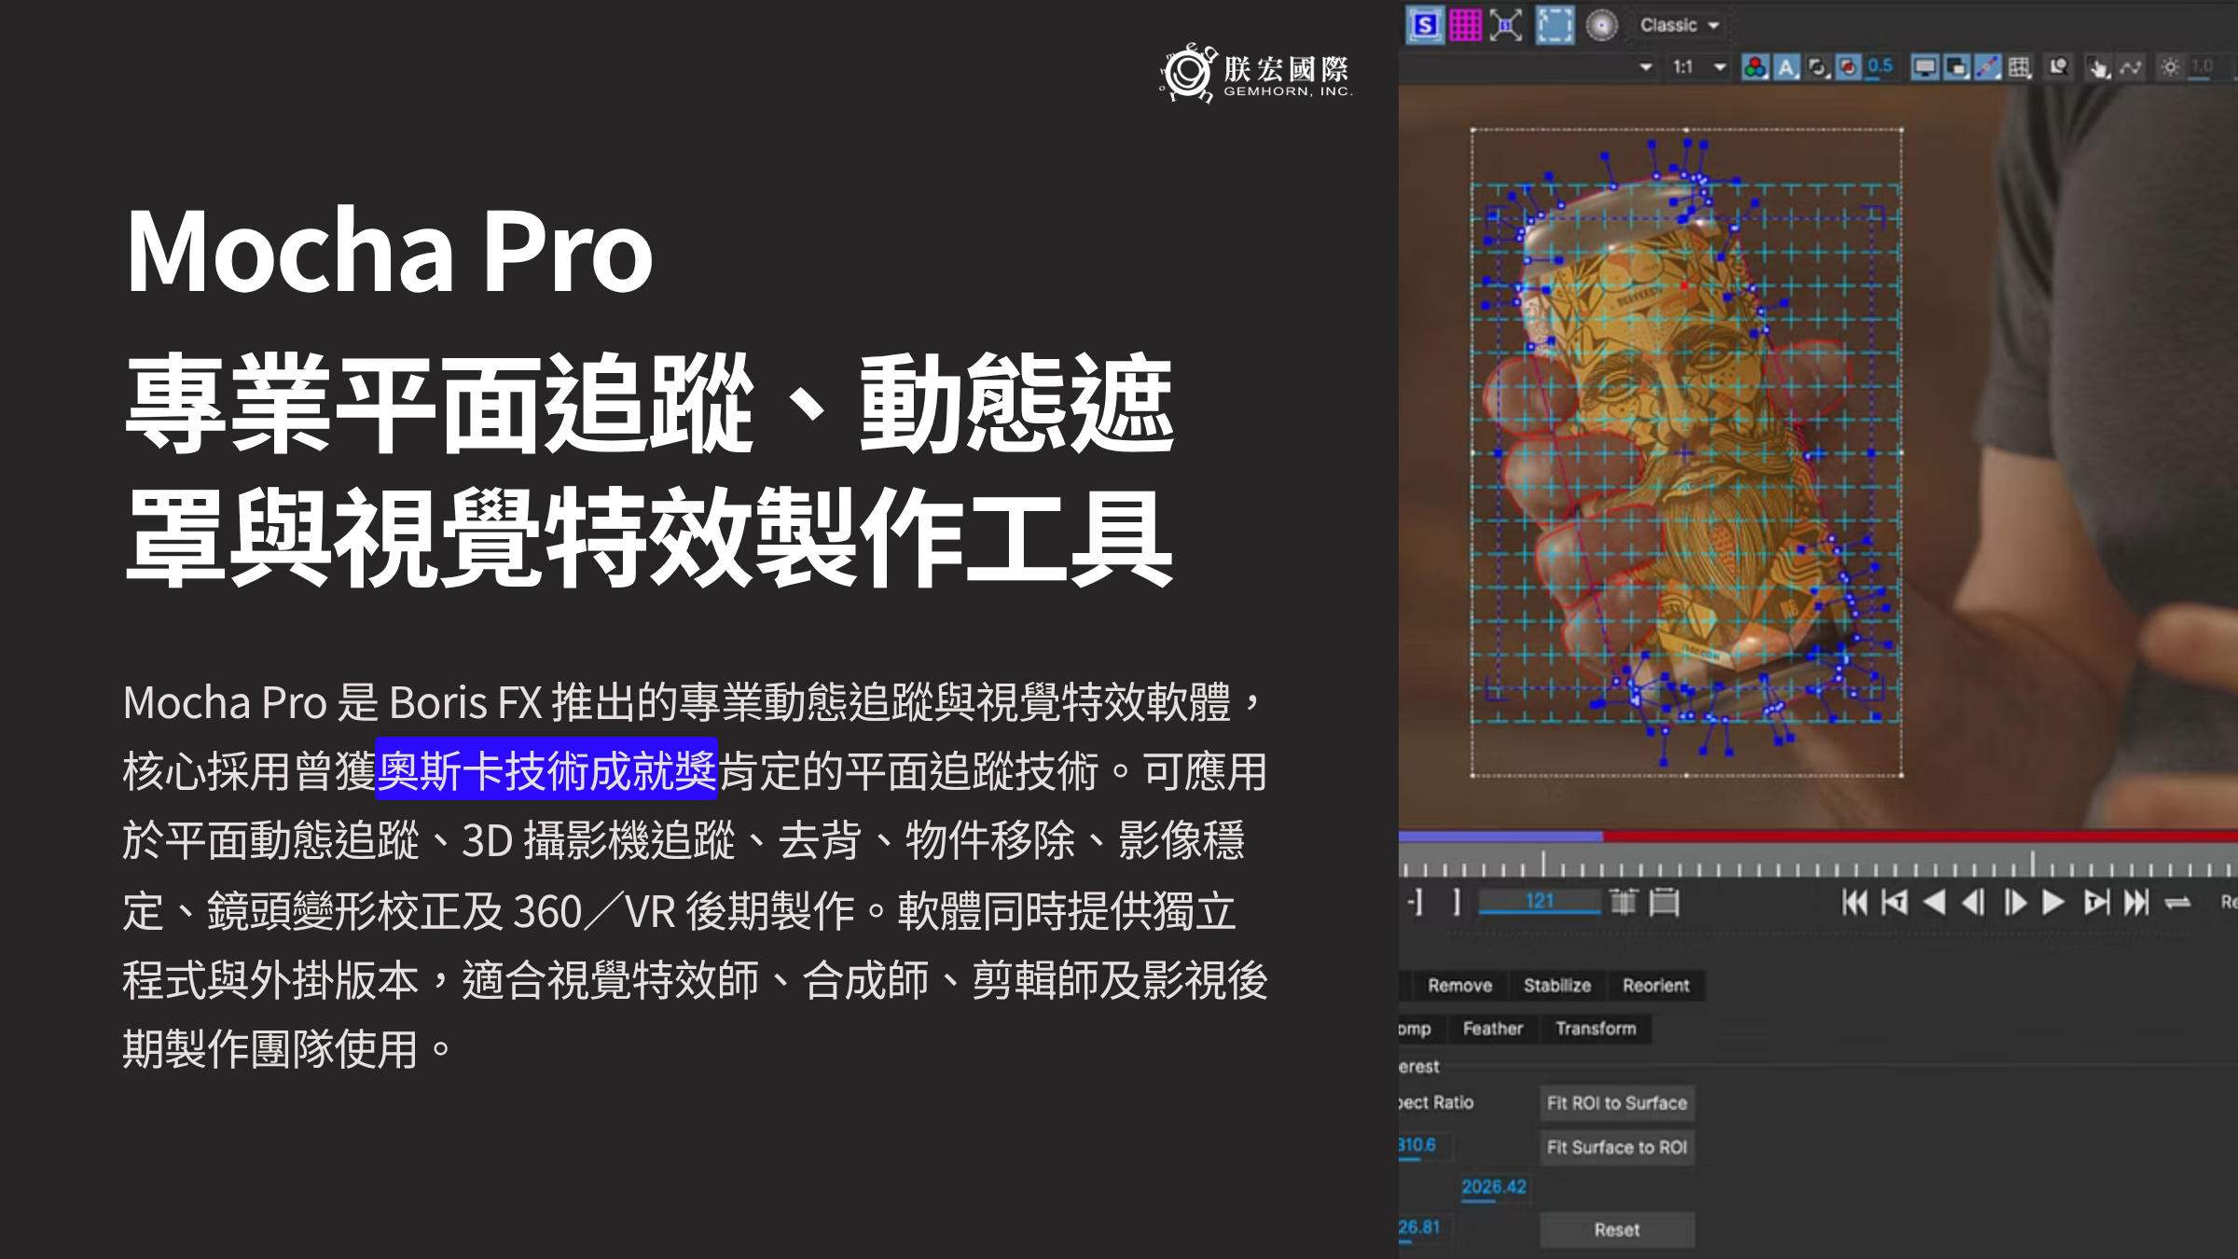This screenshot has height=1259, width=2238.
Task: Open the 1:1 zoom level dropdown
Action: tap(1699, 67)
